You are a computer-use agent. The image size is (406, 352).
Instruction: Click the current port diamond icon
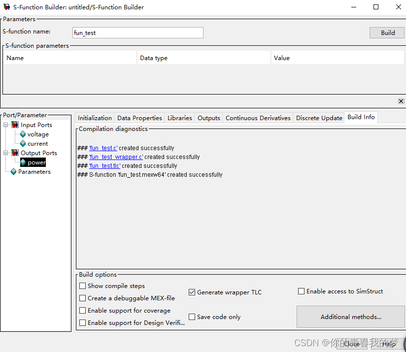pos(23,144)
